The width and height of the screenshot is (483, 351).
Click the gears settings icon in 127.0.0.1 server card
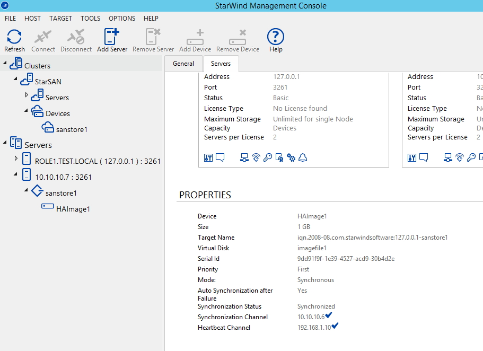tap(291, 158)
